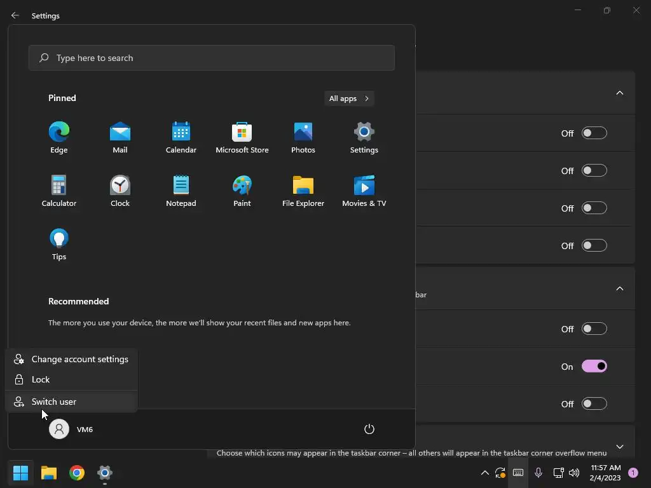Open the clock showing 11:57 AM
The width and height of the screenshot is (651, 488).
(605, 473)
